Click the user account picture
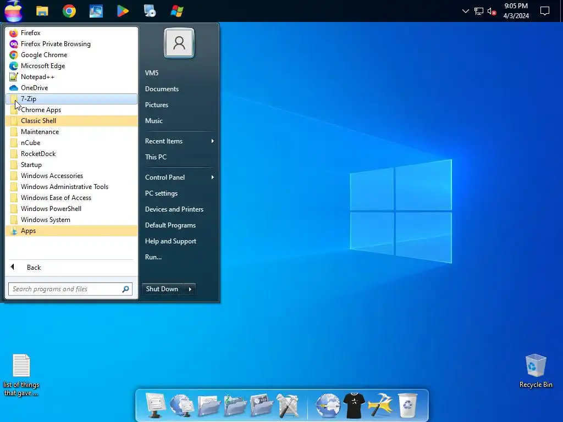563x422 pixels. tap(179, 43)
